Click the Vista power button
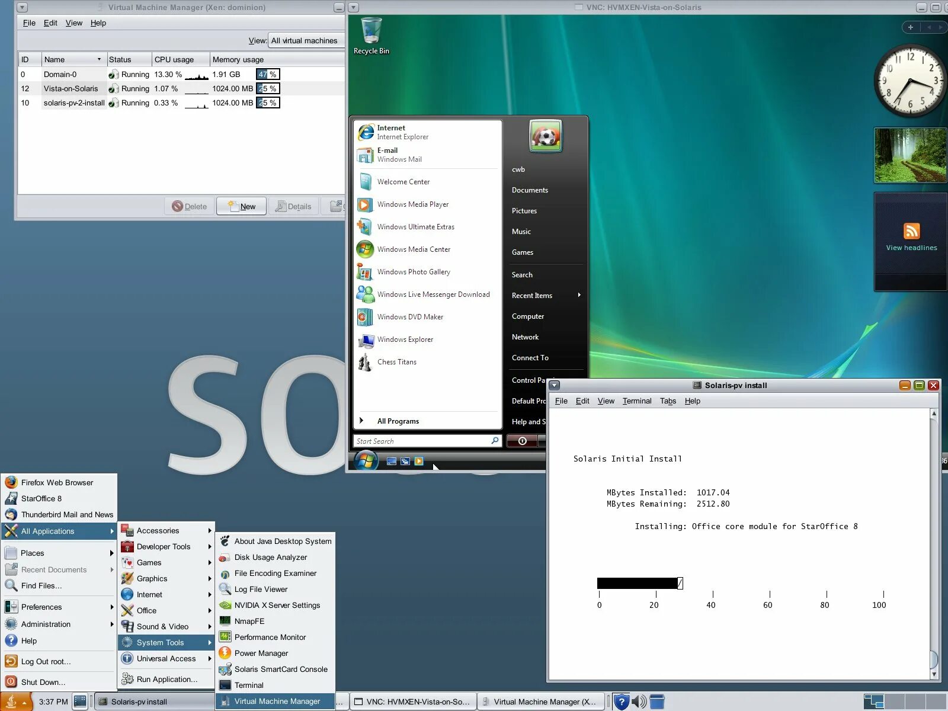The width and height of the screenshot is (948, 711). click(x=523, y=441)
